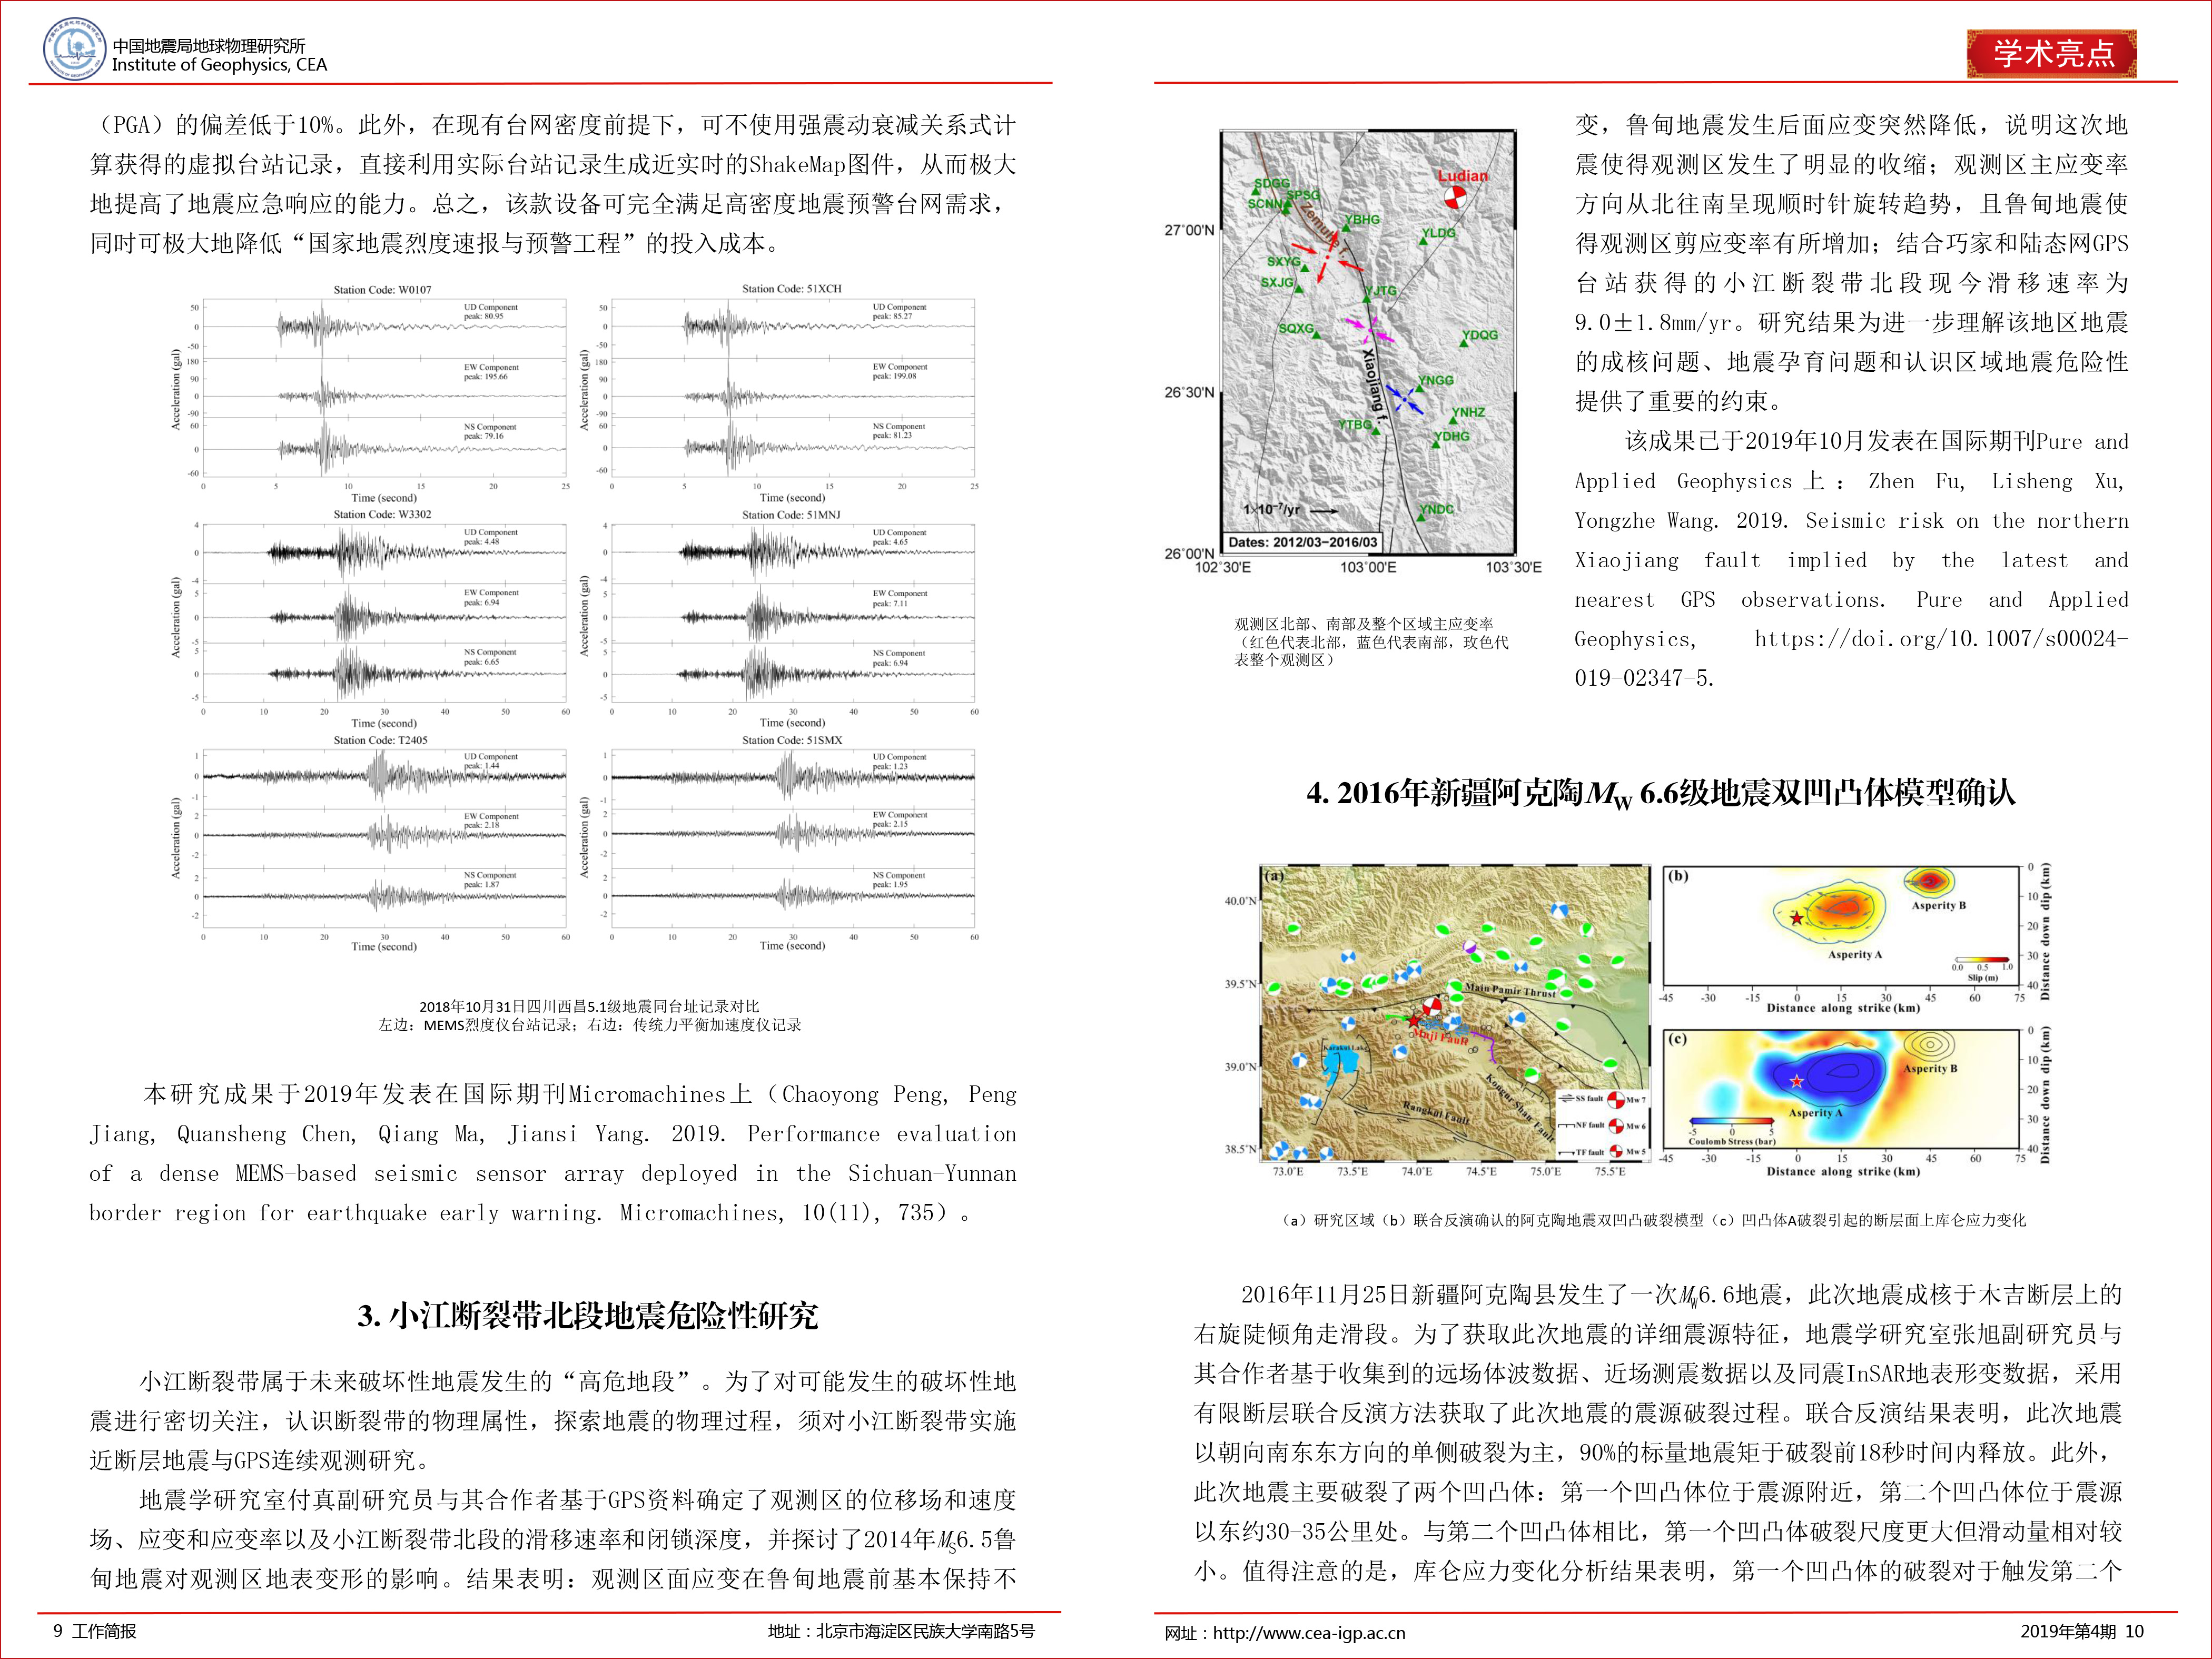
Task: Click the Coulomb Stress (bar) color scale
Action: coord(1732,1121)
